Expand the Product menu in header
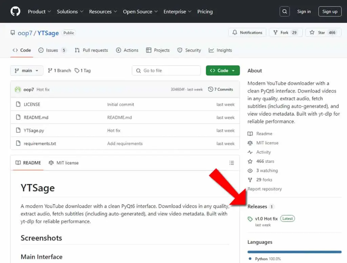The image size is (347, 263). 39,12
